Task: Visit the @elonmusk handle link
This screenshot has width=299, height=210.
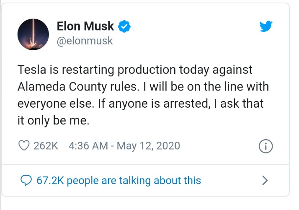Action: (x=85, y=41)
